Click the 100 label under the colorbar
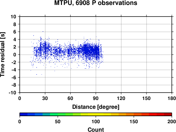The height and width of the screenshot is (132, 176). (96, 121)
